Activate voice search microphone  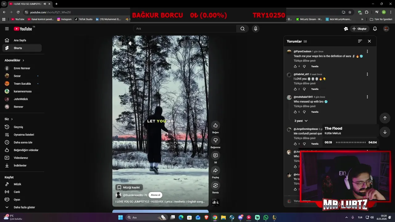pyautogui.click(x=256, y=29)
